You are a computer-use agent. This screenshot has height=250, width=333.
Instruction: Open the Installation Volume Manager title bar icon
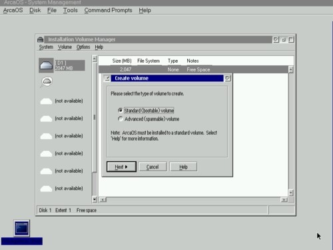tap(40, 39)
